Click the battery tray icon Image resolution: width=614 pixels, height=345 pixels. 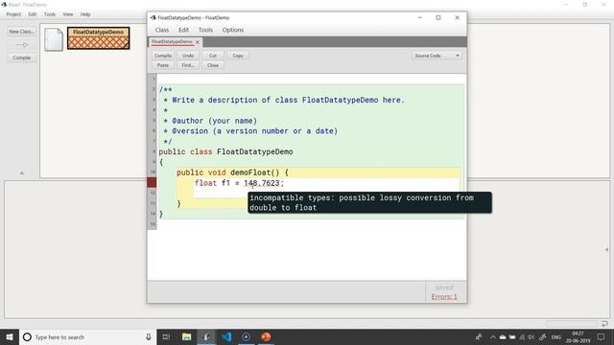[512, 336]
